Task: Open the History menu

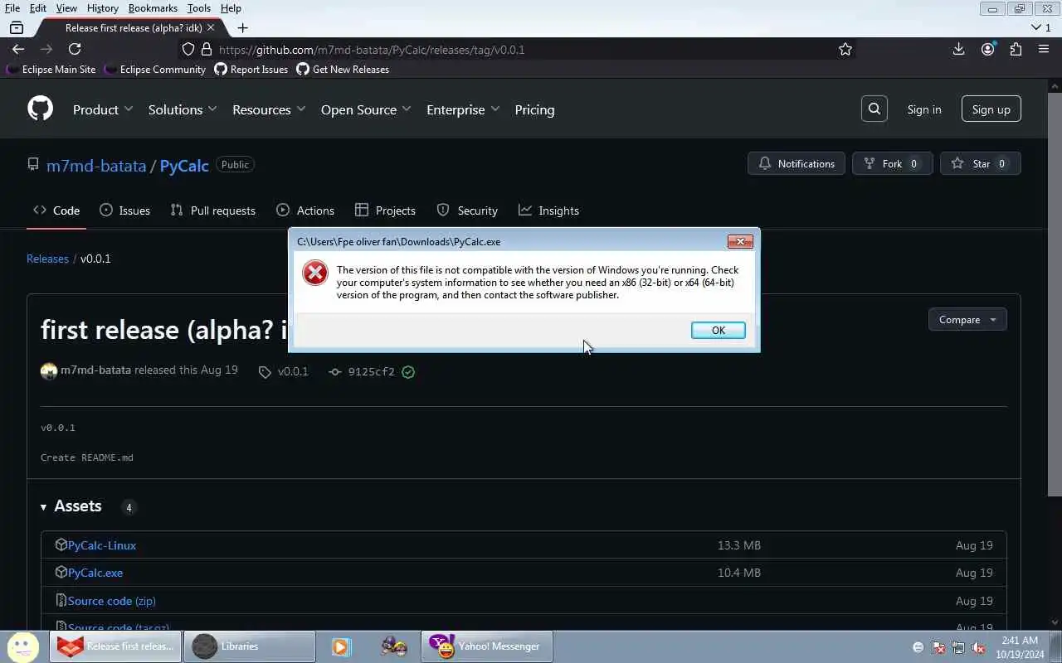Action: tap(102, 8)
